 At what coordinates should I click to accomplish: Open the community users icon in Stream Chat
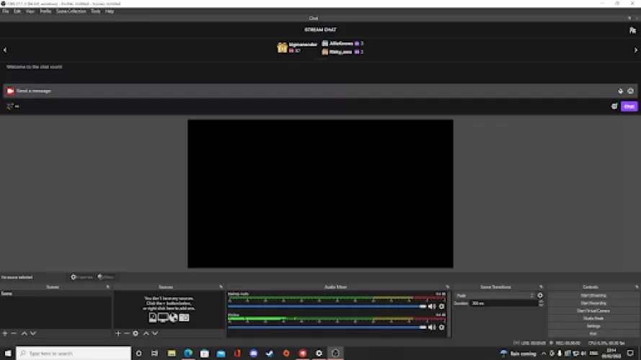pyautogui.click(x=632, y=30)
